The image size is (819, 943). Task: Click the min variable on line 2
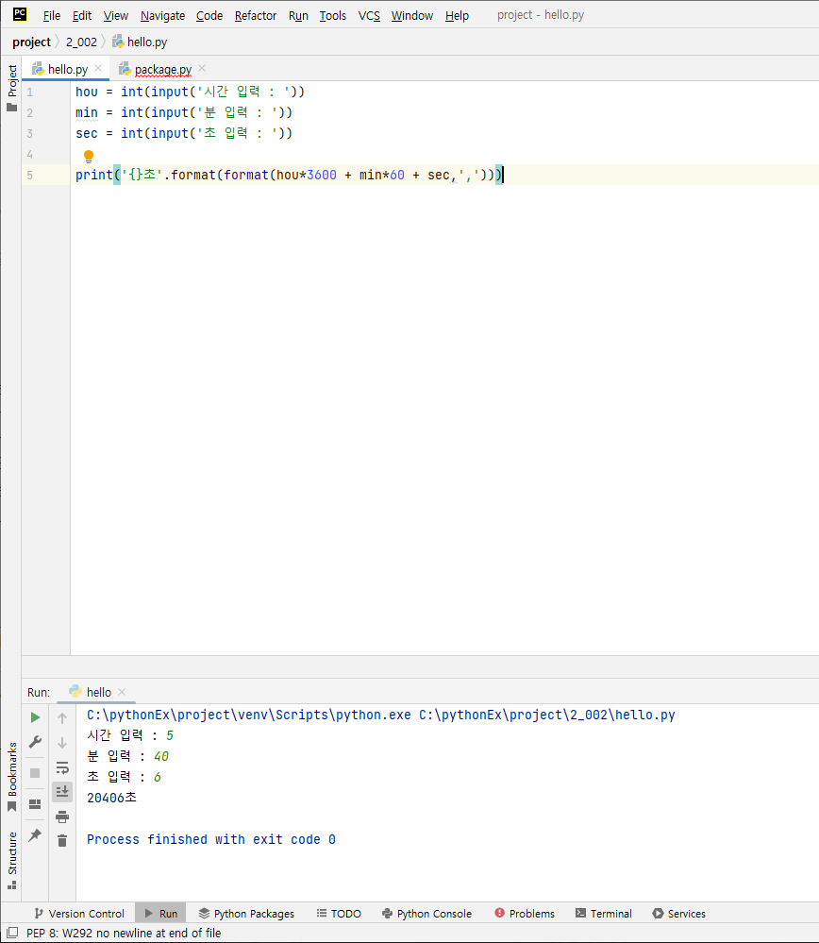pyautogui.click(x=87, y=112)
